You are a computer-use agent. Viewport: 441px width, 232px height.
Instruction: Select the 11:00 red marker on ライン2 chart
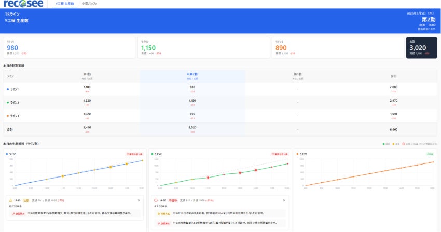point(208,178)
